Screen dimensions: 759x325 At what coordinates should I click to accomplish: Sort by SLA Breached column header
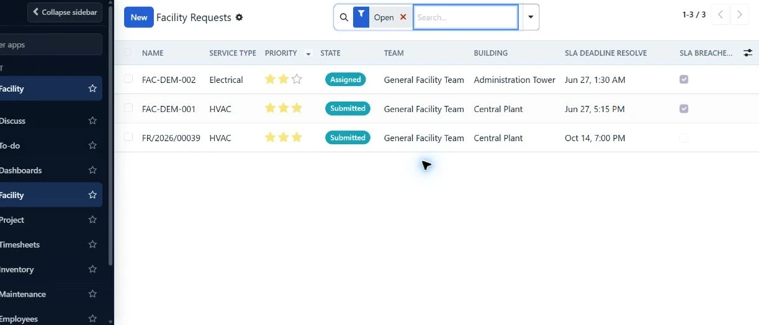click(x=706, y=53)
